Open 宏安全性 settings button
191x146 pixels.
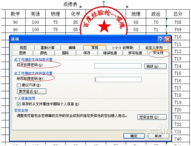[152, 117]
